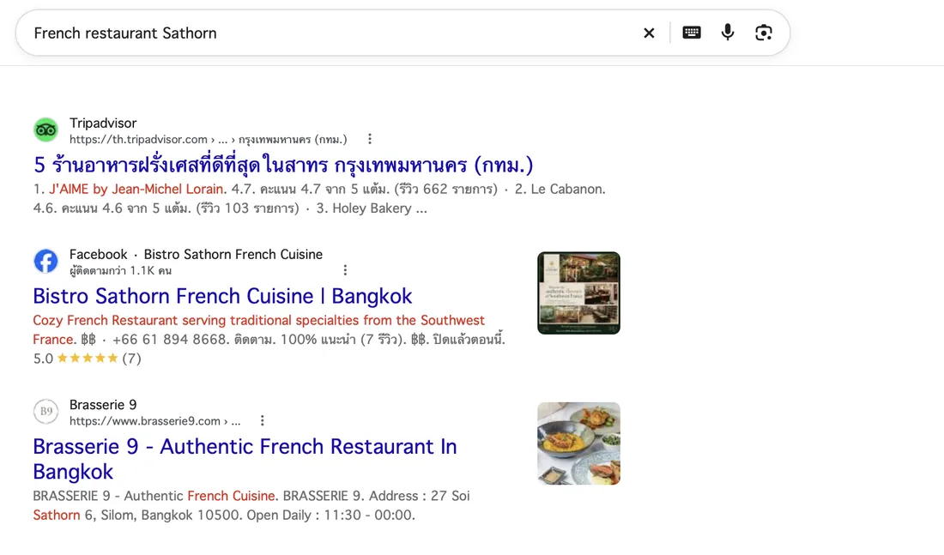This screenshot has width=944, height=555.
Task: Click the Bistro Sathorn follower count text
Action: click(120, 270)
